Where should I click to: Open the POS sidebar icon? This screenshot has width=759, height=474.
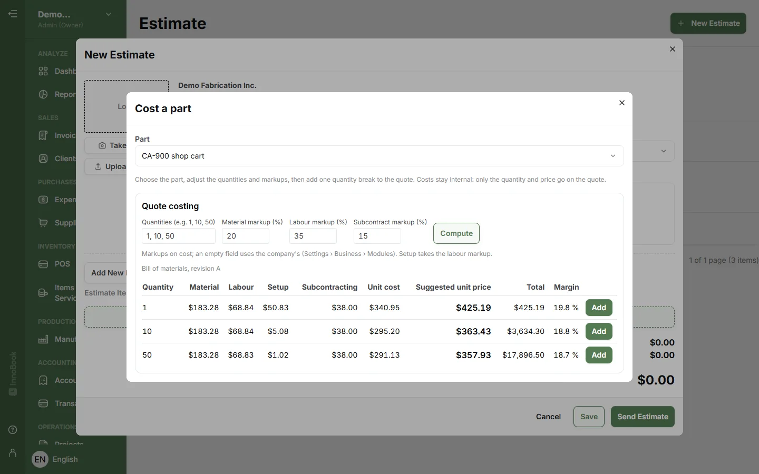[43, 264]
